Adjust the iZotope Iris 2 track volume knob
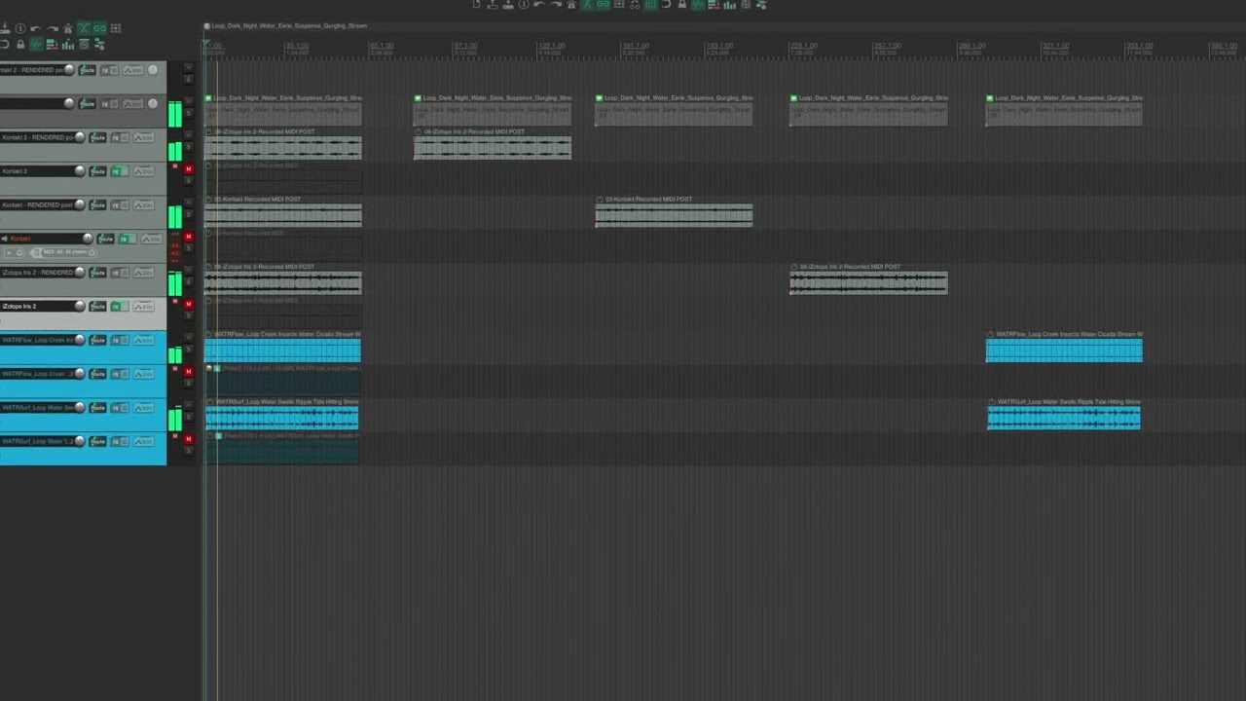Screen dimensions: 1246x701 pyautogui.click(x=80, y=306)
